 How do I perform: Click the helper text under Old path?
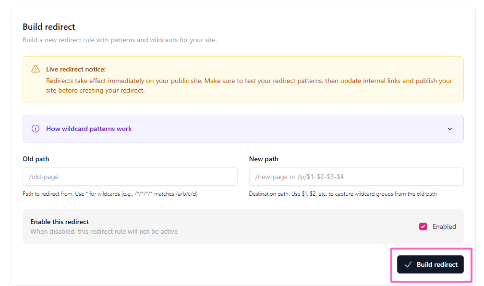coord(110,194)
